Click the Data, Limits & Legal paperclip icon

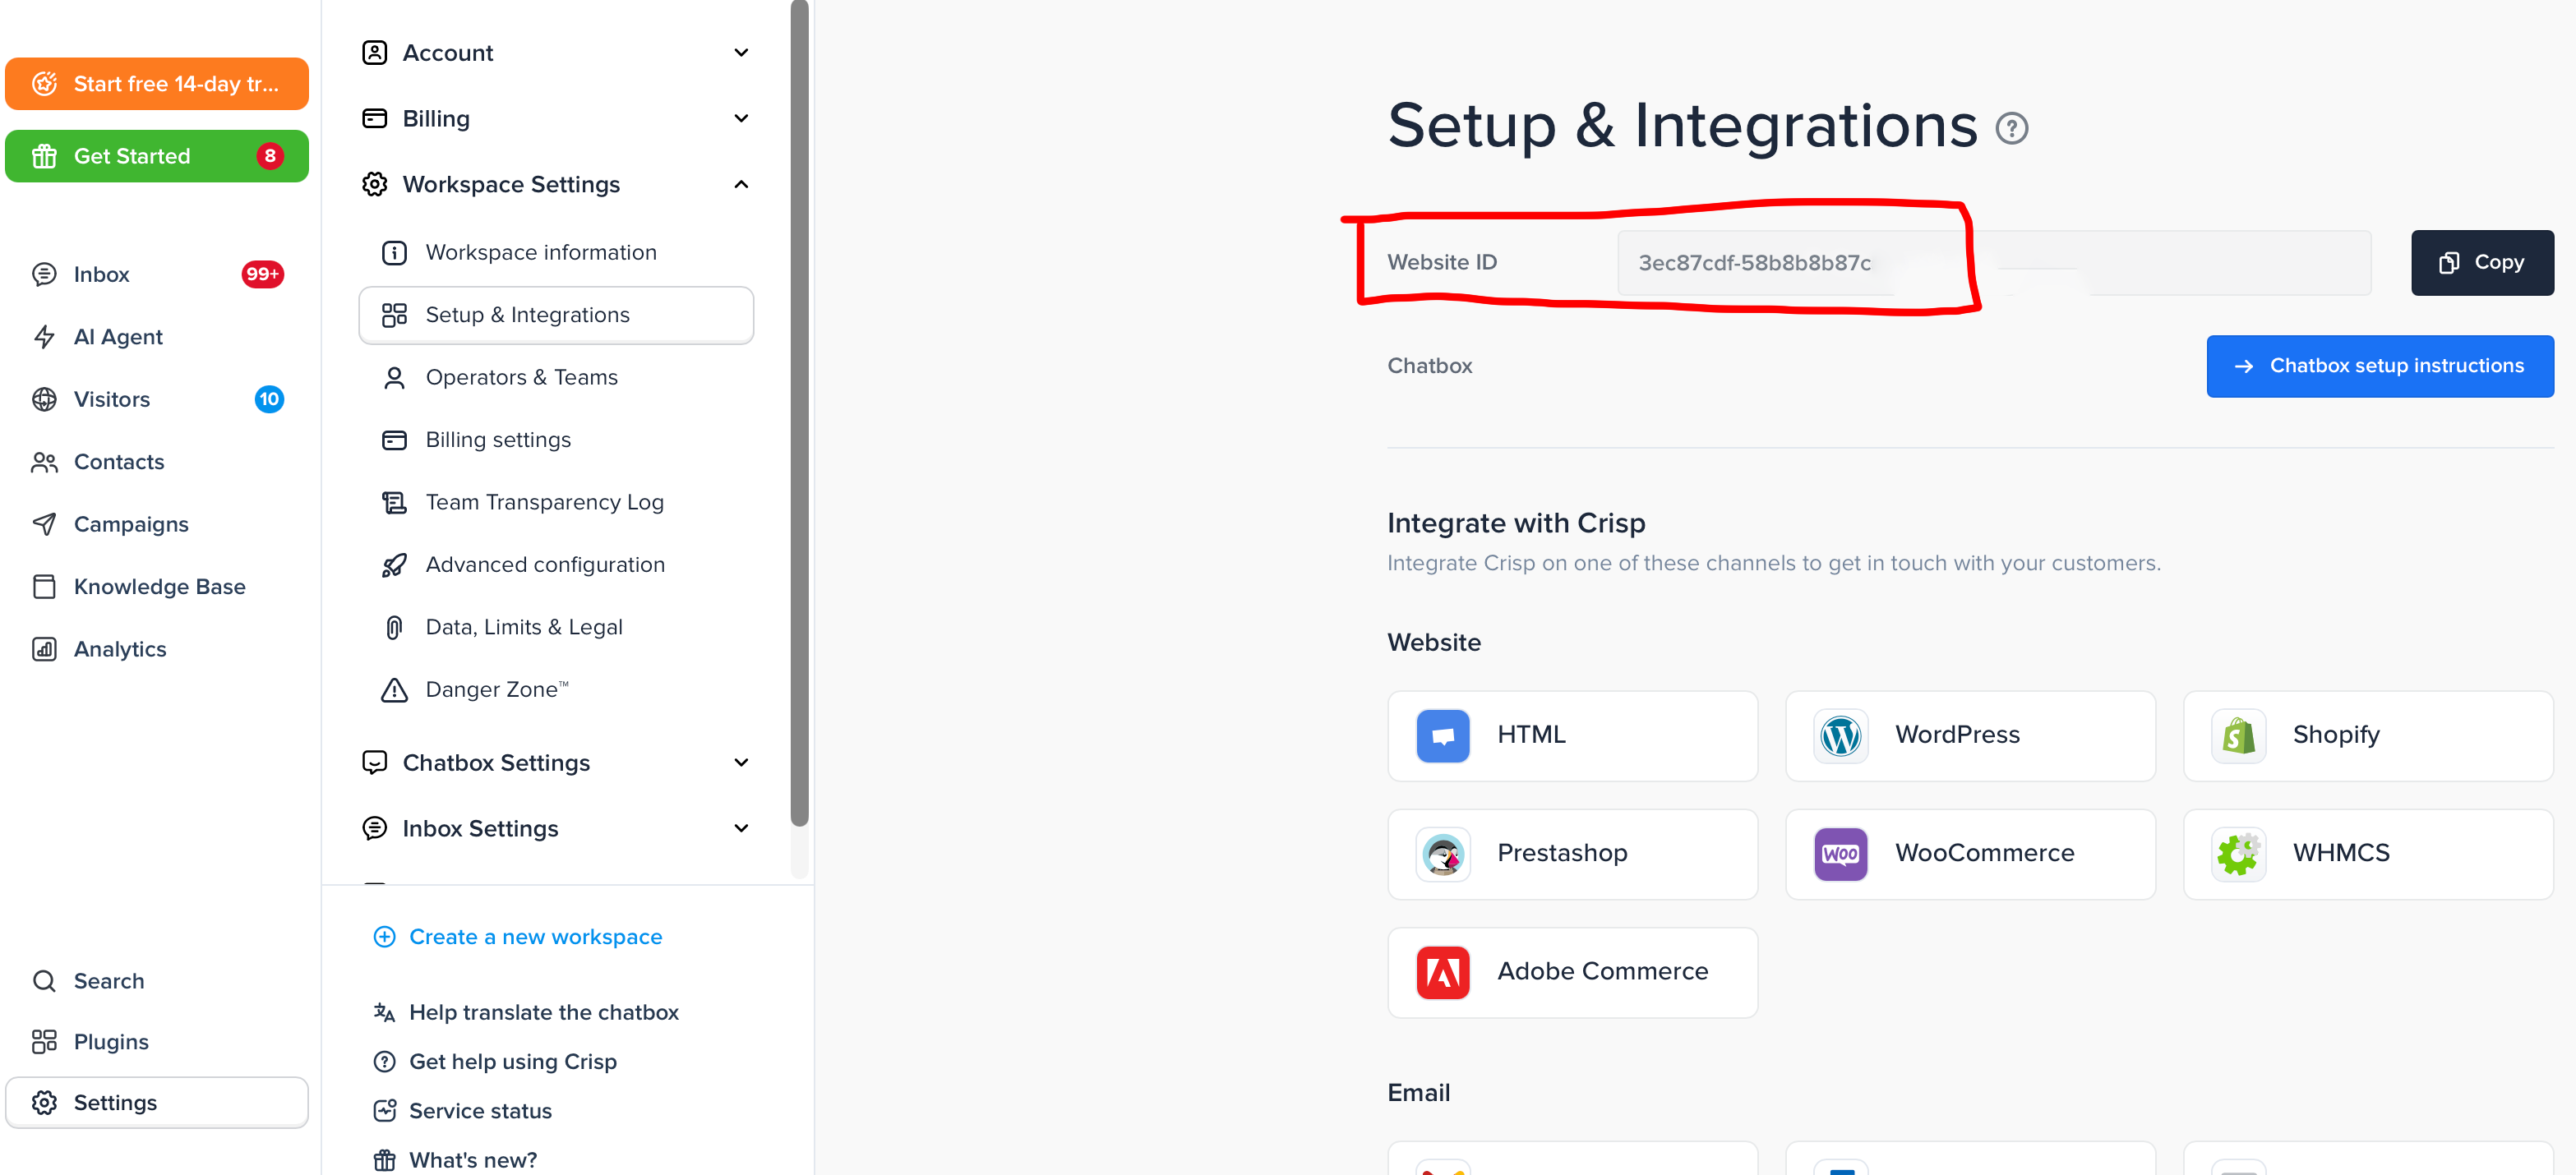(394, 628)
